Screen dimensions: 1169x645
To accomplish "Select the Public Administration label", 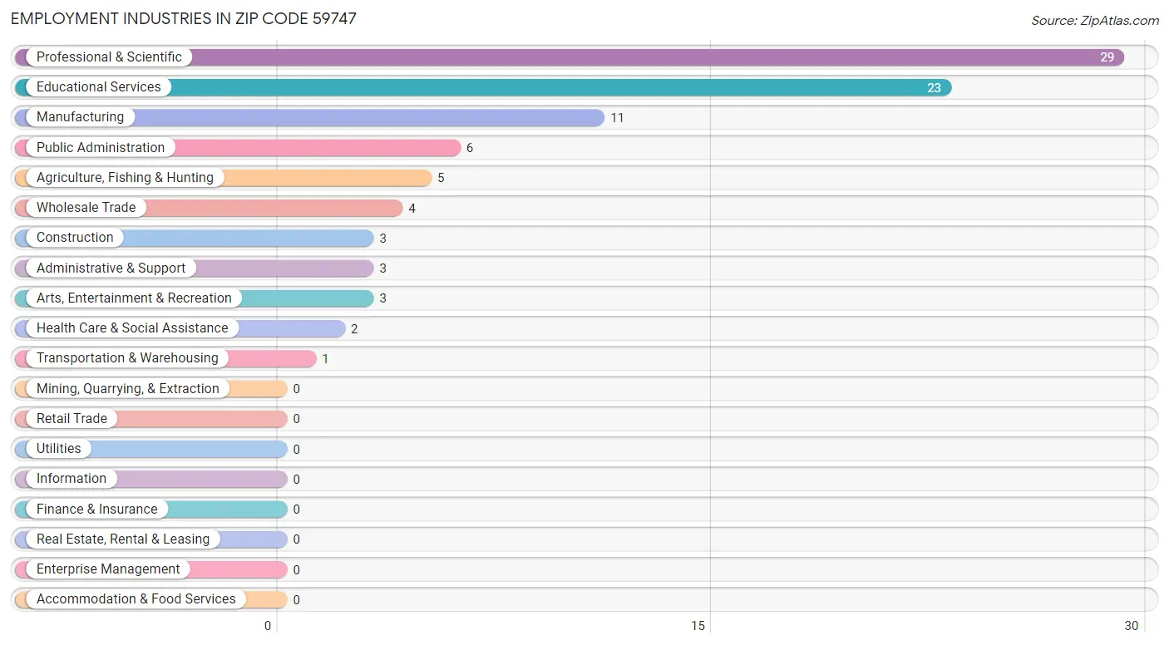I will tap(101, 148).
